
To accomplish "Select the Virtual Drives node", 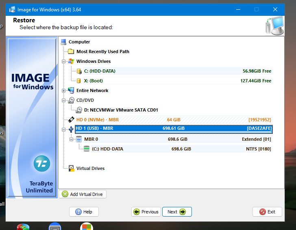I will [x=90, y=168].
